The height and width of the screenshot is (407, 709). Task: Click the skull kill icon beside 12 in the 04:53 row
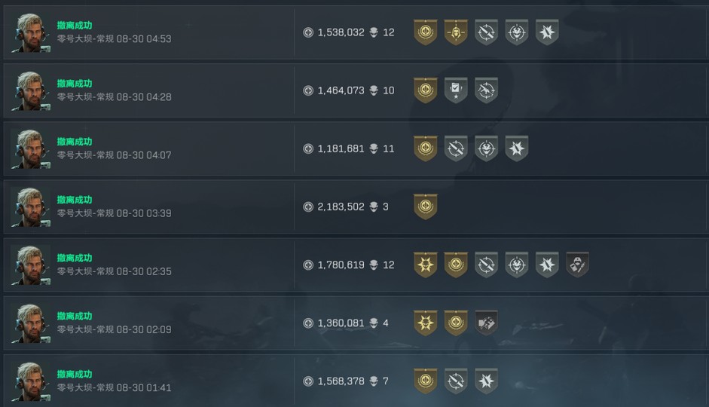374,32
